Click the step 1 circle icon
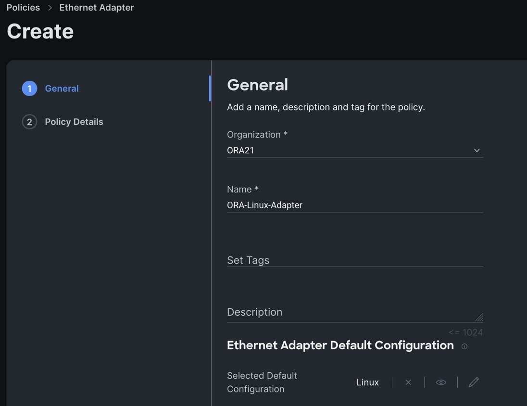Screen dimensions: 527x406 (x=29, y=88)
